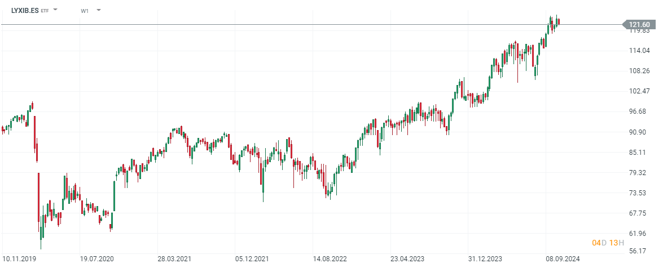Click the 04D 13H candle countdown timer
Image resolution: width=663 pixels, height=268 pixels.
coord(608,243)
